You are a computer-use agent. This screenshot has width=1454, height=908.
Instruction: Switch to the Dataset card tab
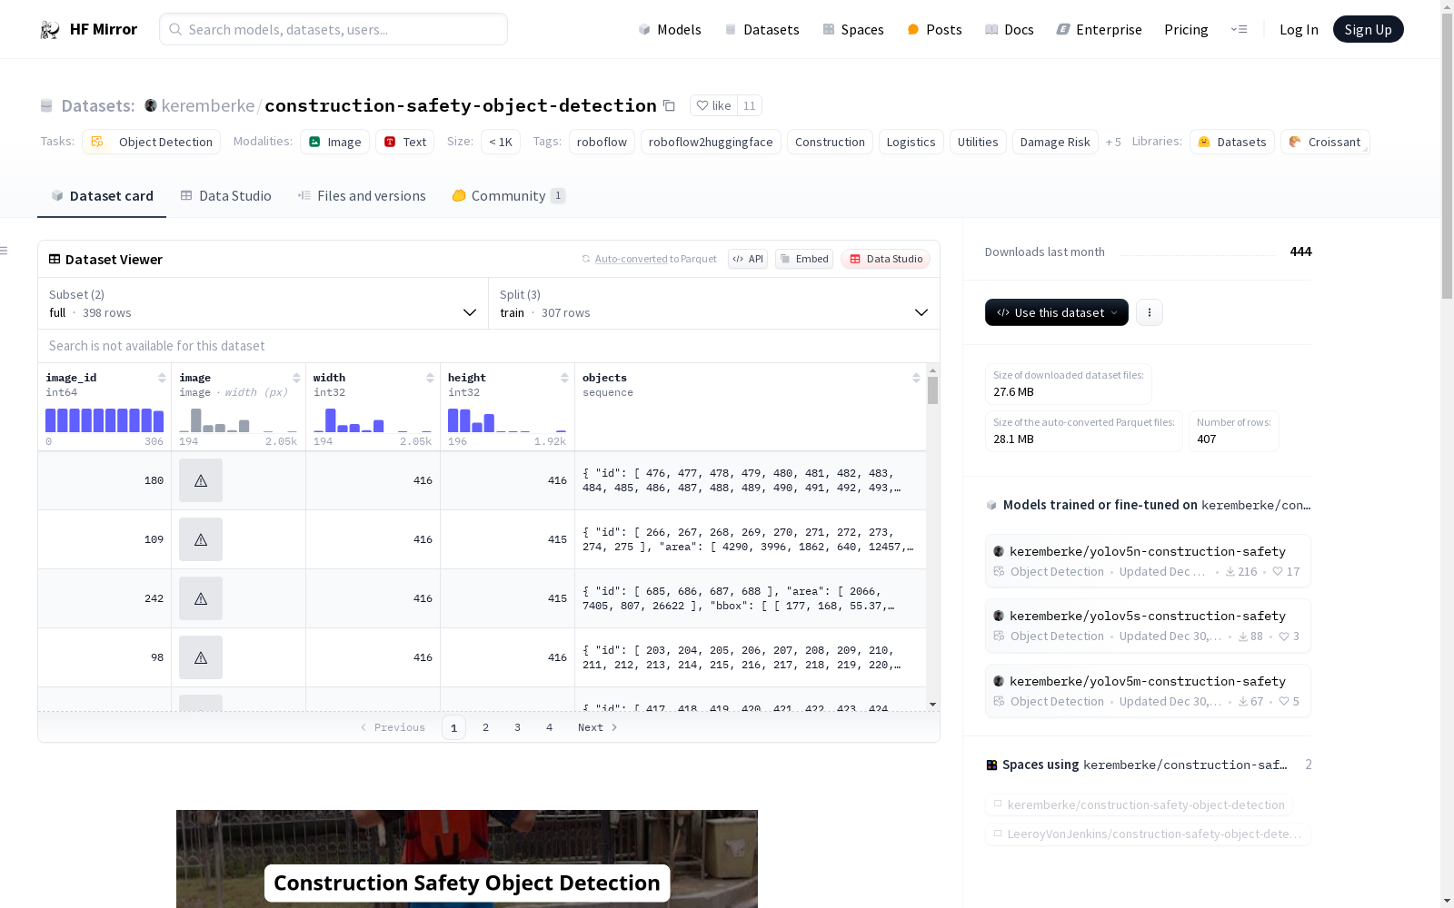tap(102, 196)
